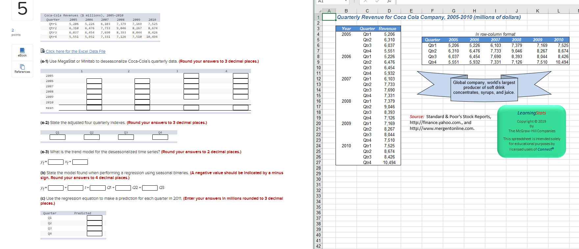Click the Predicted Q3 input box for 2011
Image resolution: width=579 pixels, height=249 pixels.
[94, 228]
